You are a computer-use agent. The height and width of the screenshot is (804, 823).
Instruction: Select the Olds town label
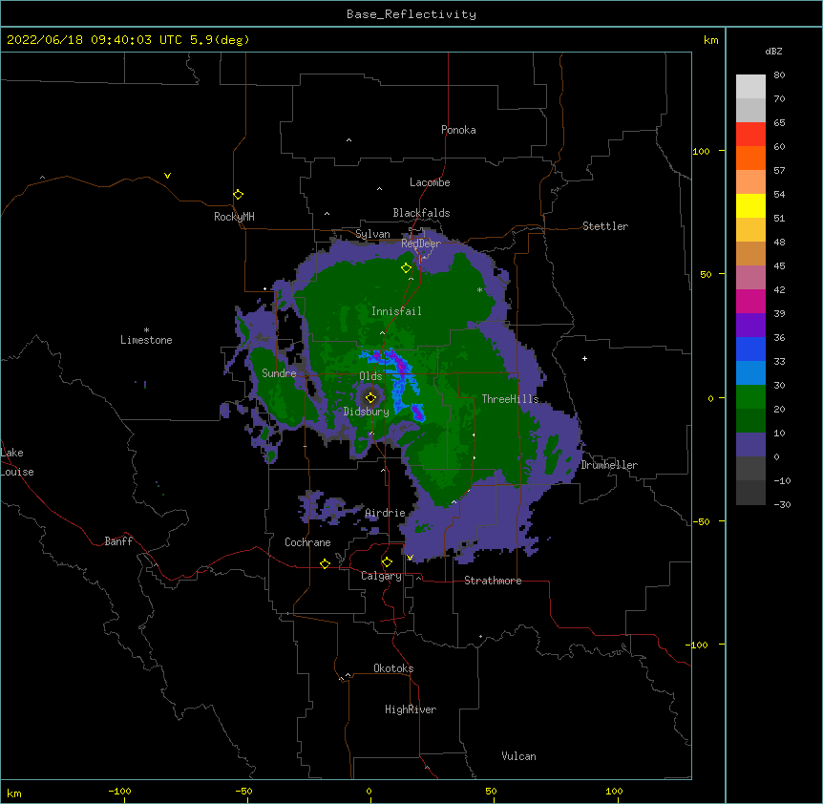pyautogui.click(x=370, y=376)
